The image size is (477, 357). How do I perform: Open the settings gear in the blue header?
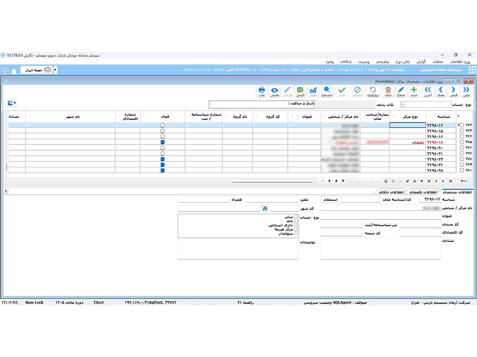6,71
